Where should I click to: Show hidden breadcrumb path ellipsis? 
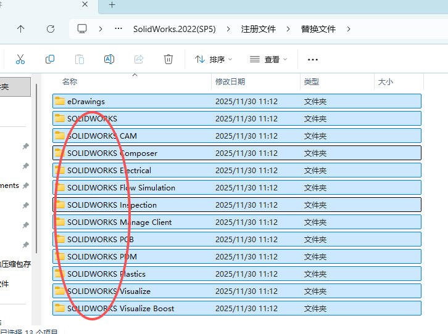click(x=118, y=28)
